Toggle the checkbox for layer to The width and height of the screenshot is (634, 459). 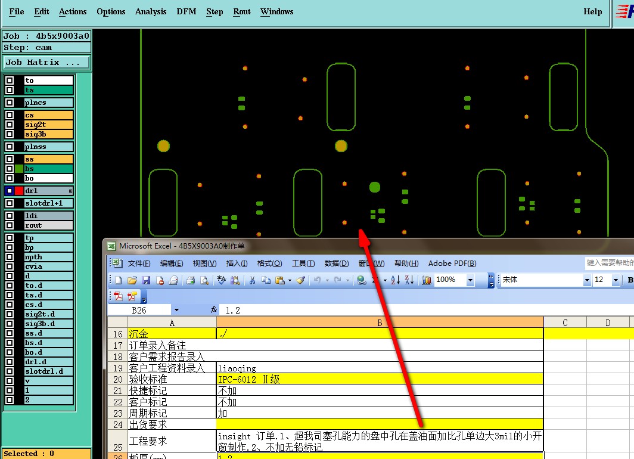click(x=10, y=80)
